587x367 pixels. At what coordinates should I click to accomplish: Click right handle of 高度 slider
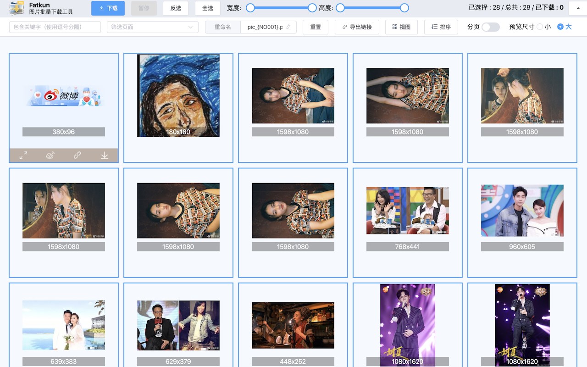coord(404,8)
